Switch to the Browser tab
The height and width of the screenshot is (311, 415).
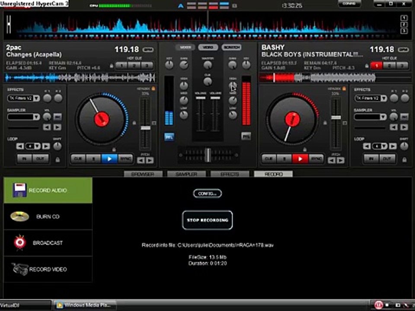143,174
